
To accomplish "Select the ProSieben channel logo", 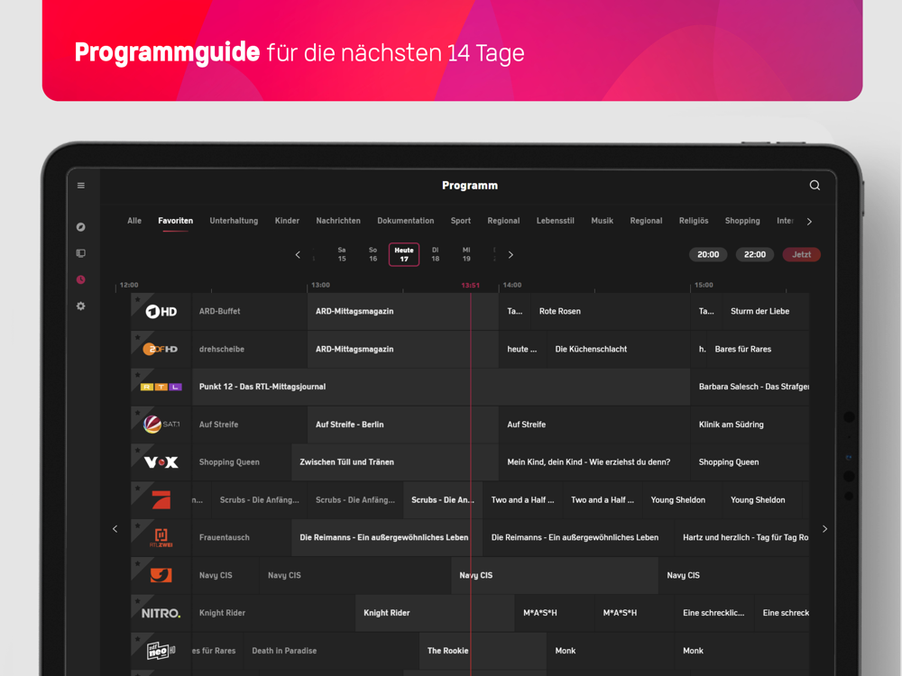I will click(x=161, y=499).
